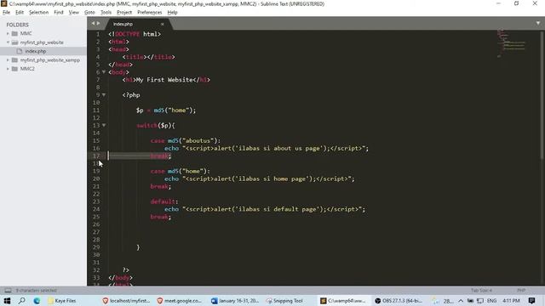
Task: Close the index.php tab
Action: click(x=163, y=24)
